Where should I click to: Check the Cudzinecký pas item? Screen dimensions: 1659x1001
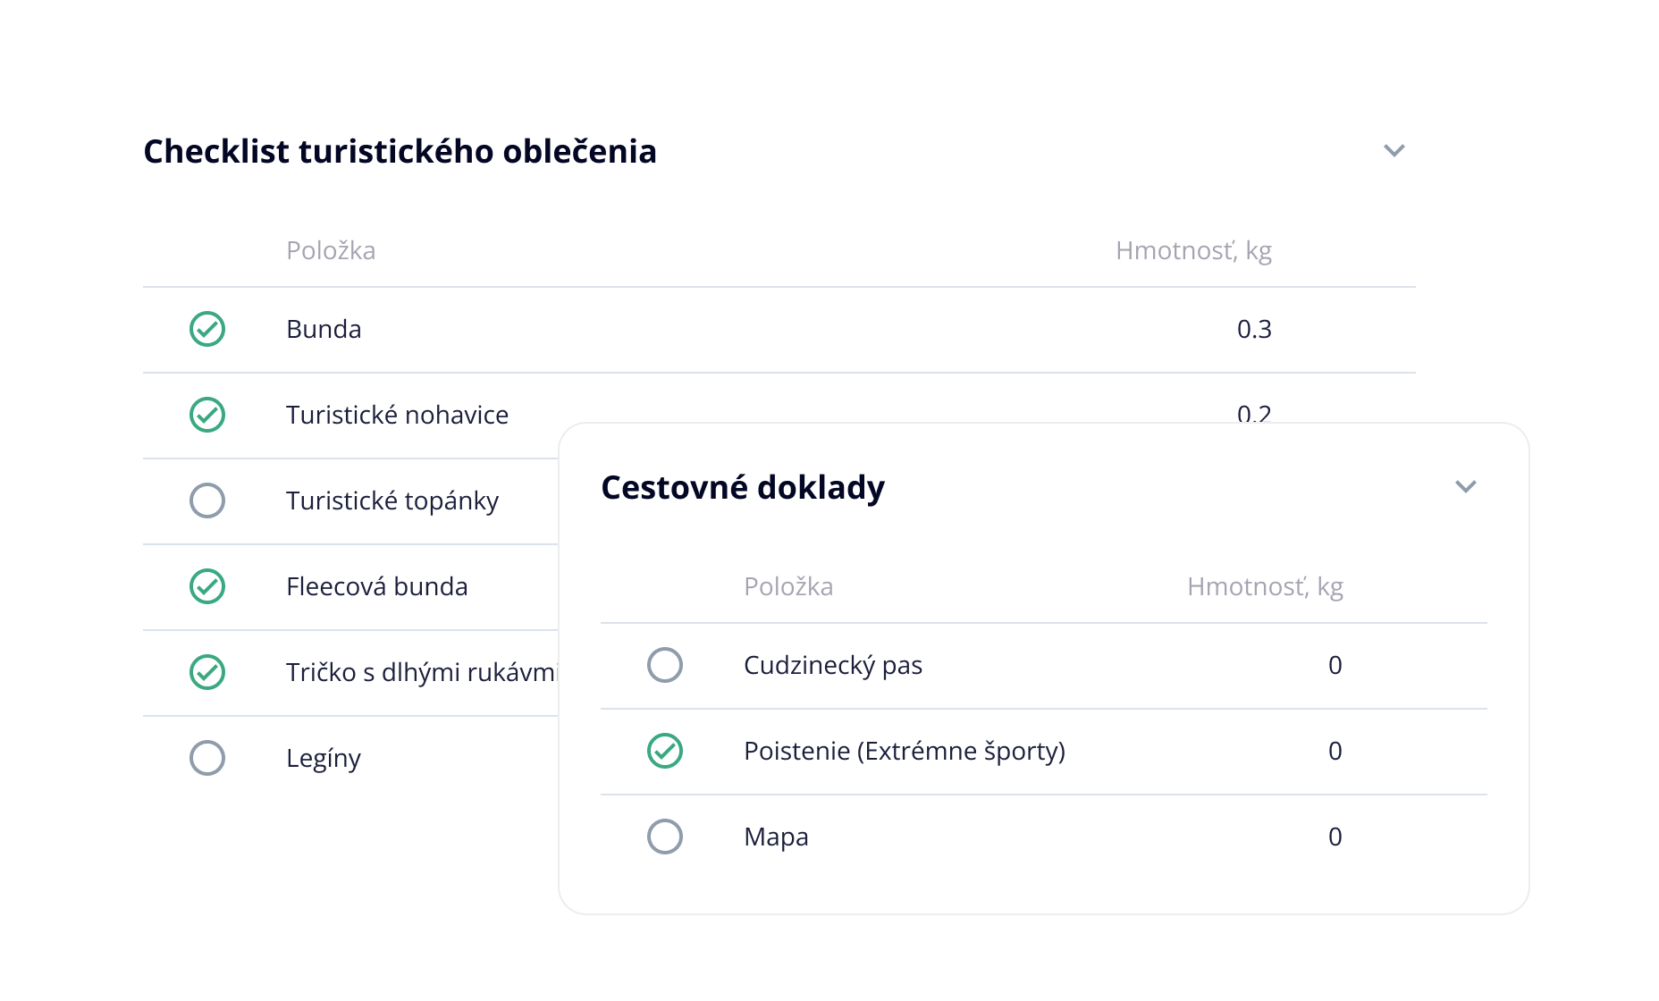tap(665, 665)
